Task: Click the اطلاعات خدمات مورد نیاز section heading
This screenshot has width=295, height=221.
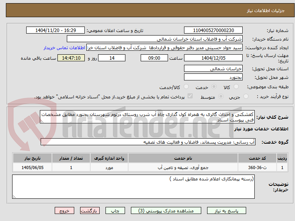Action: pos(261,129)
